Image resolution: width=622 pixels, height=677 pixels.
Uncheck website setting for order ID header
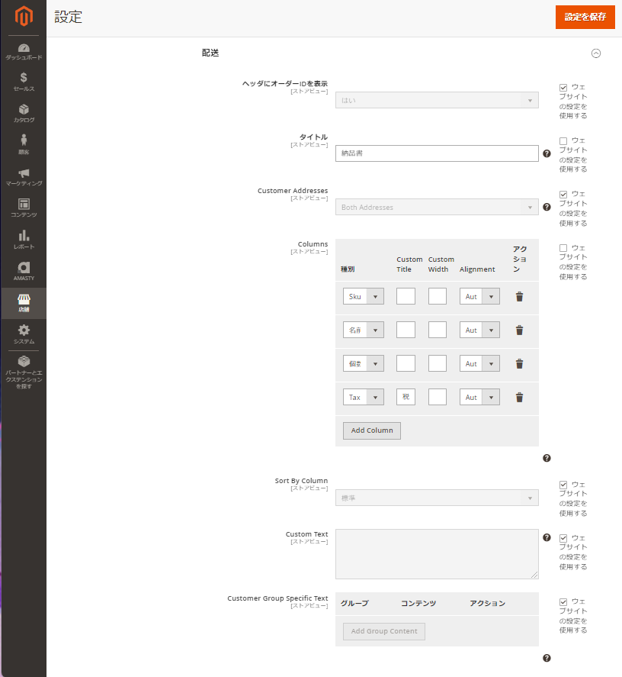click(563, 88)
